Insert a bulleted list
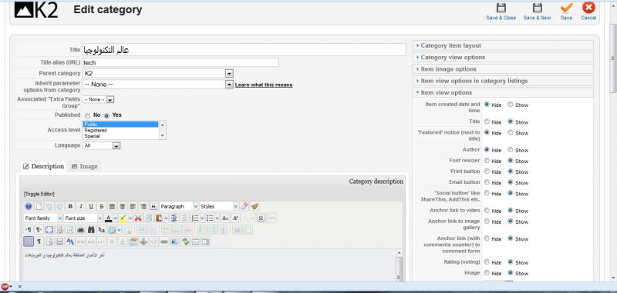This screenshot has height=293, width=617. 210,218
